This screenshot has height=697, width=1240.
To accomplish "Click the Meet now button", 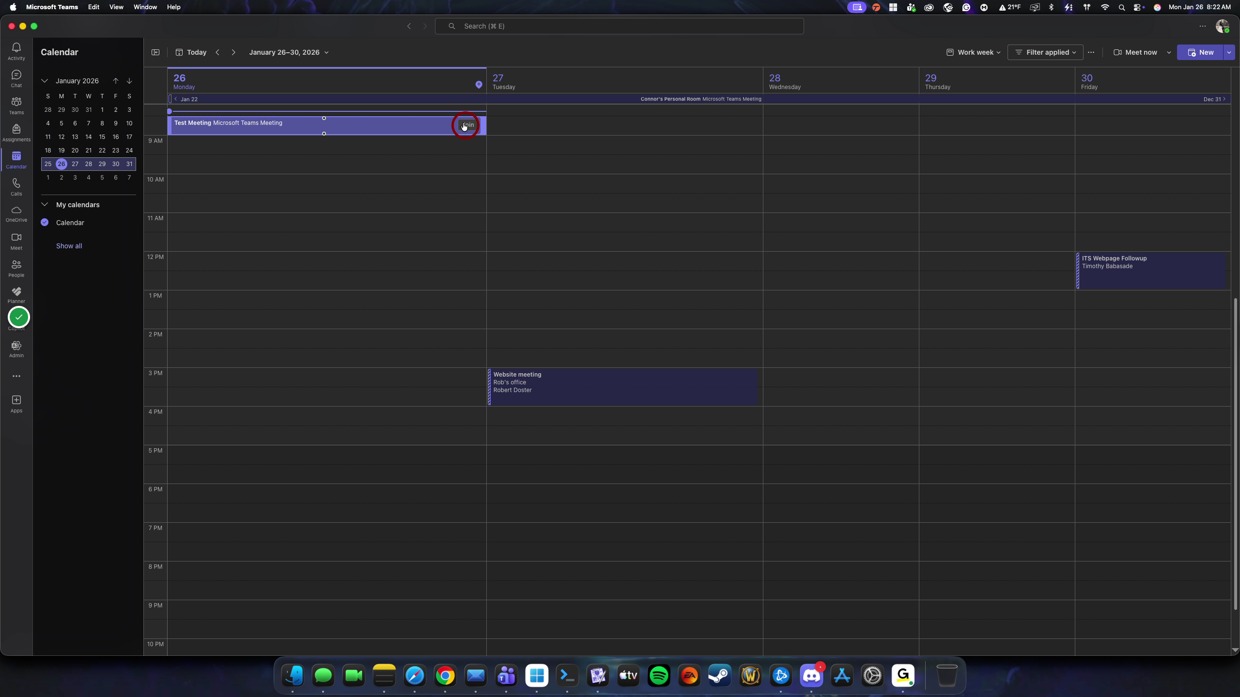I will [x=1135, y=52].
